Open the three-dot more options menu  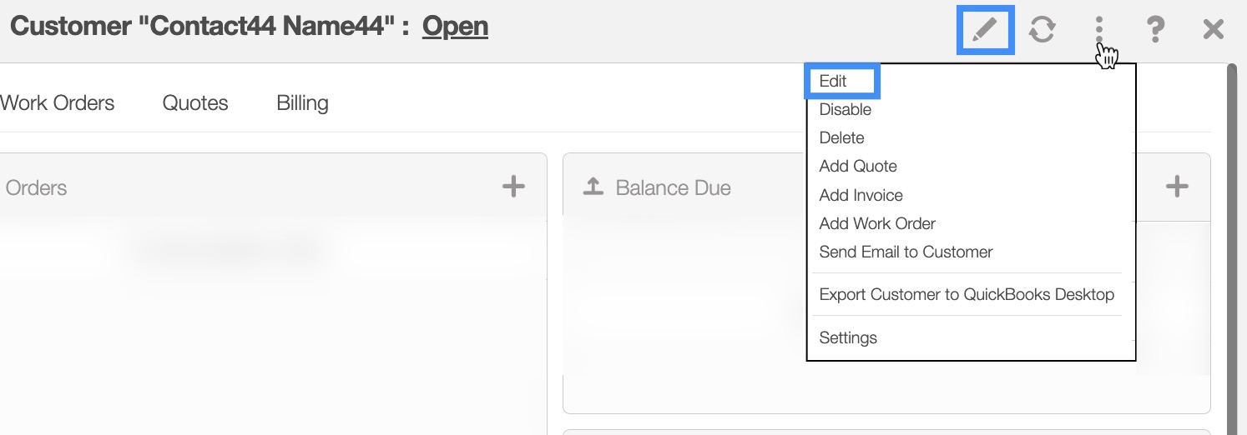pos(1099,30)
